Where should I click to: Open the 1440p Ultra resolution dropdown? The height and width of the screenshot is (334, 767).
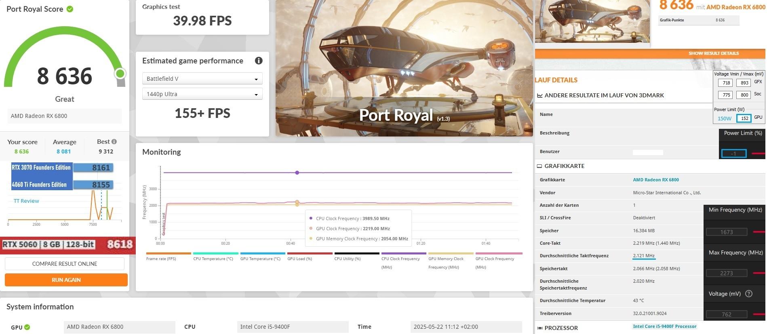[202, 94]
